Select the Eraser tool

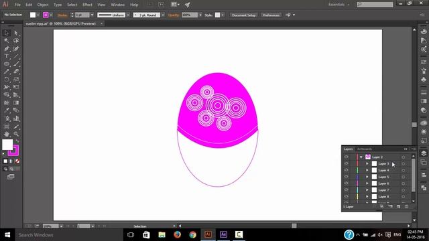16,72
